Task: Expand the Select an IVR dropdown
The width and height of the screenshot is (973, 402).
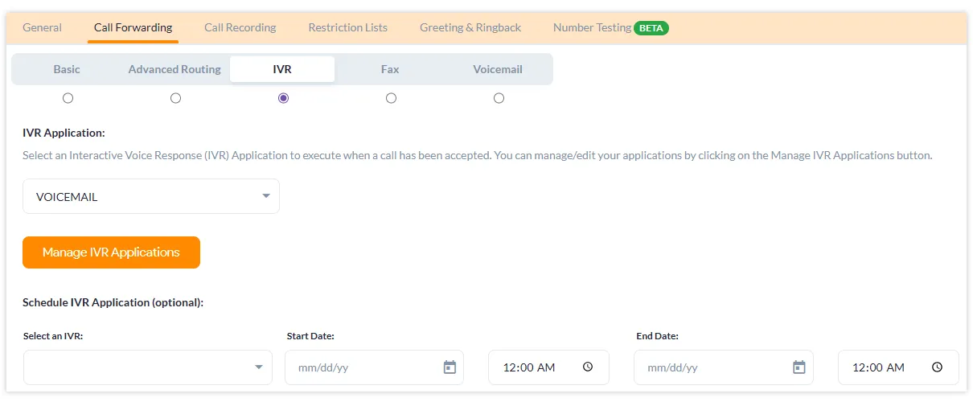Action: coord(148,367)
